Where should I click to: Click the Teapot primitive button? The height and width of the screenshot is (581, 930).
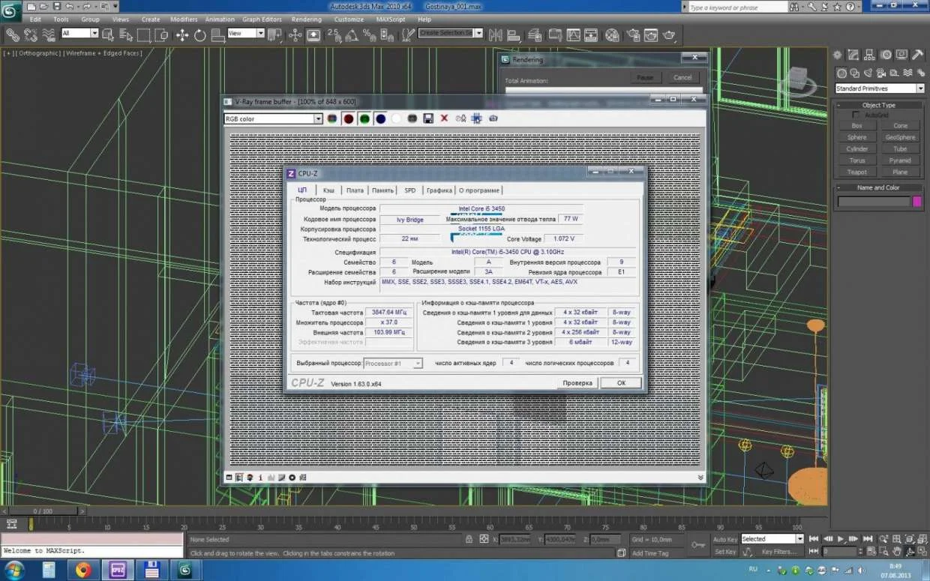pyautogui.click(x=856, y=172)
